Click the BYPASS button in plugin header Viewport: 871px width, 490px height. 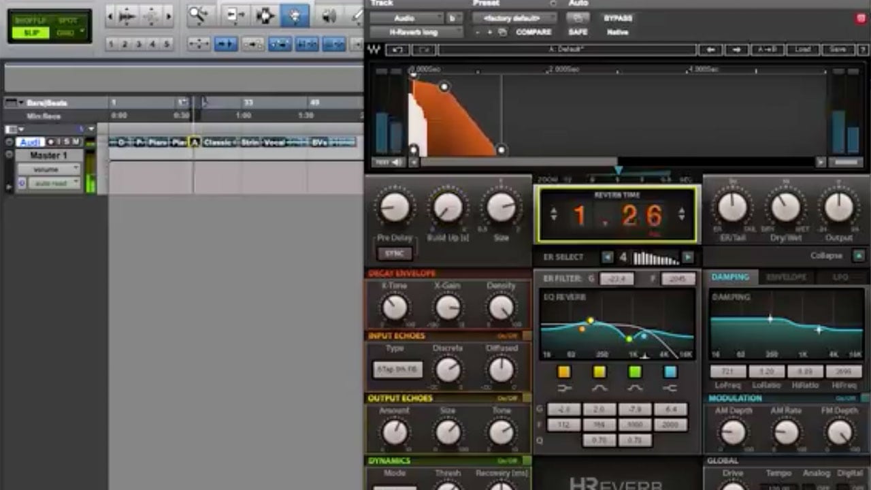617,18
